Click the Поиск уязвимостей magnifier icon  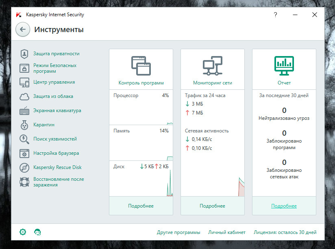(24, 139)
